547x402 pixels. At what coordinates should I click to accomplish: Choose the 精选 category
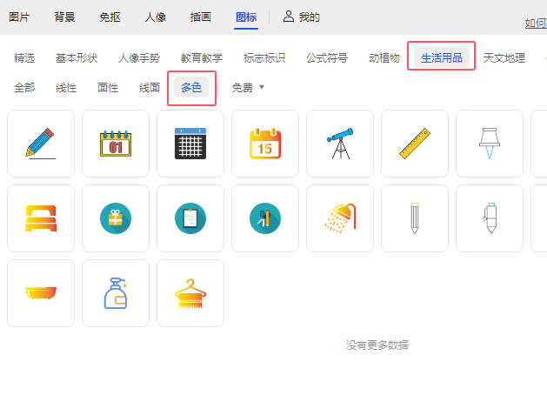tap(24, 58)
